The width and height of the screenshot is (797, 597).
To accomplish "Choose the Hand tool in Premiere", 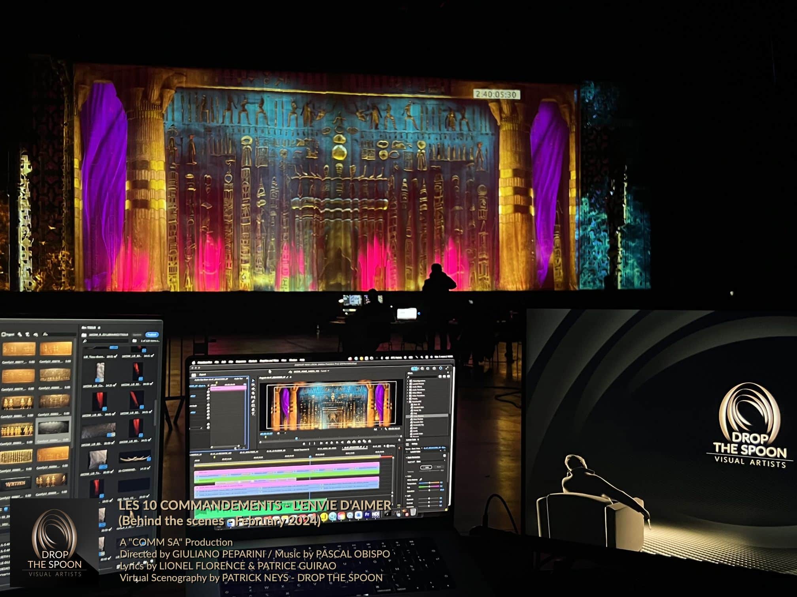I will click(x=253, y=409).
